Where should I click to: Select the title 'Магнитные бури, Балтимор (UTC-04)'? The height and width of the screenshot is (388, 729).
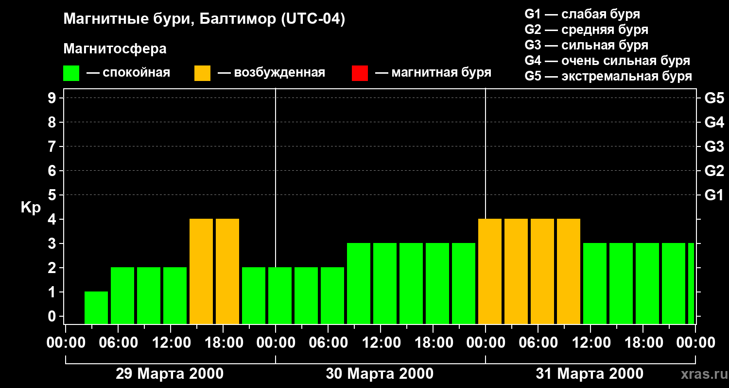tap(204, 20)
